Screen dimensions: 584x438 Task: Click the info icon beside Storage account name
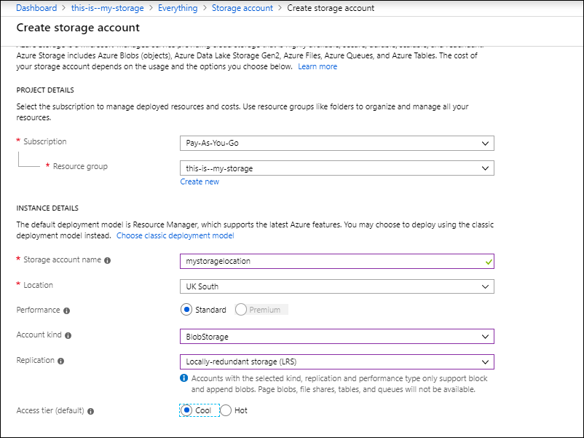point(107,260)
